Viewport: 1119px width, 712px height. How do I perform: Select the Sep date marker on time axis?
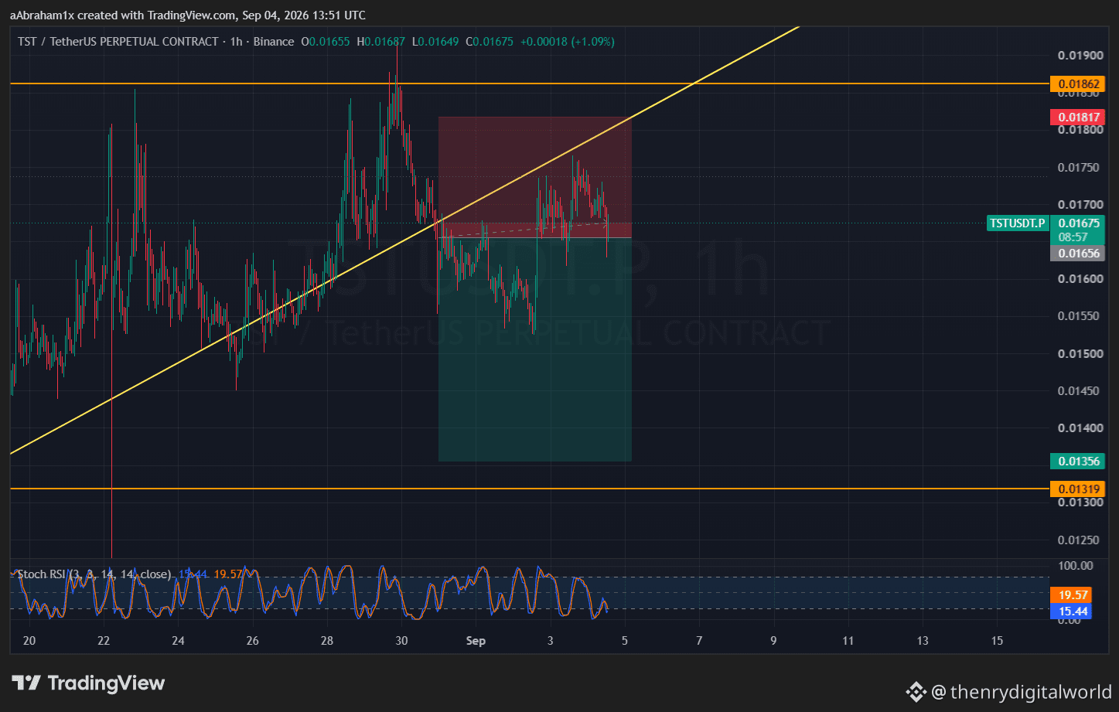[x=476, y=641]
